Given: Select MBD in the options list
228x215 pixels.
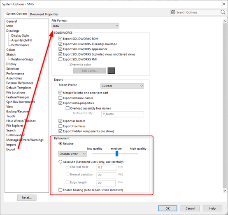Looking at the screenshot, I should click(9, 26).
